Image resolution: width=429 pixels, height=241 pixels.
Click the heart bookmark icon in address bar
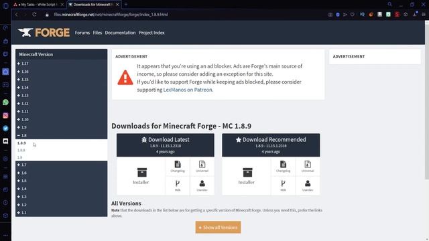[x=353, y=15]
